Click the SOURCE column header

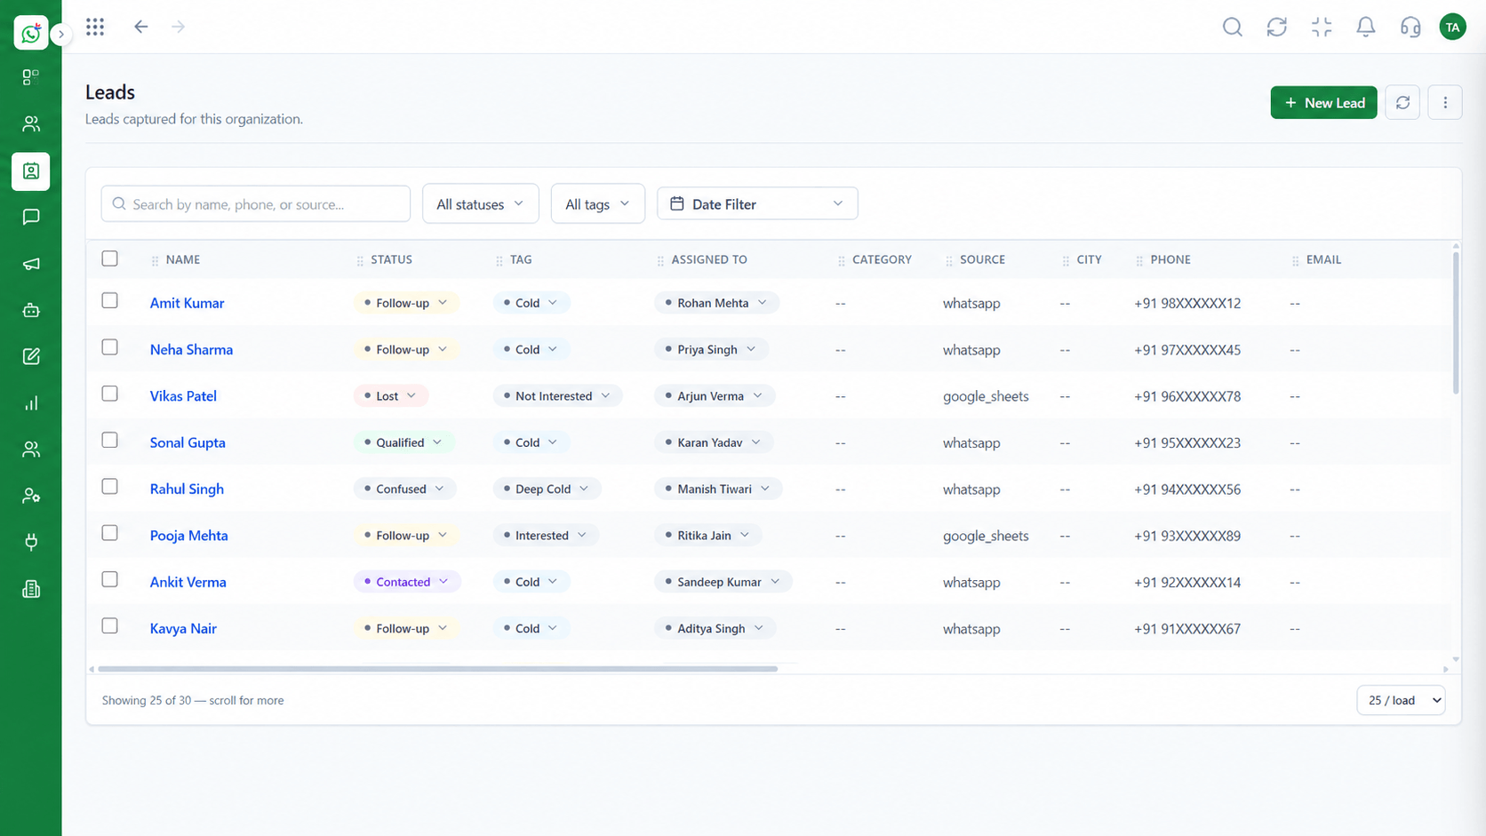982,259
